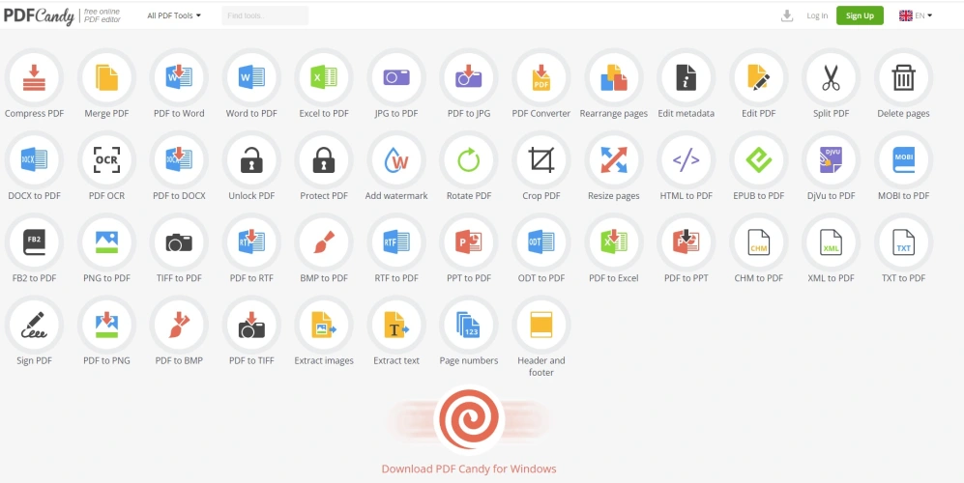Launch the PDF OCR tool
The height and width of the screenshot is (483, 964).
click(x=106, y=159)
